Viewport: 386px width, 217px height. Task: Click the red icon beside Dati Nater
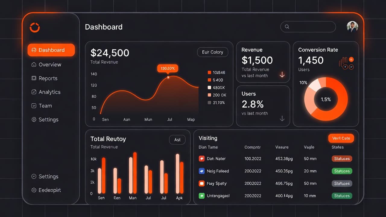202,159
